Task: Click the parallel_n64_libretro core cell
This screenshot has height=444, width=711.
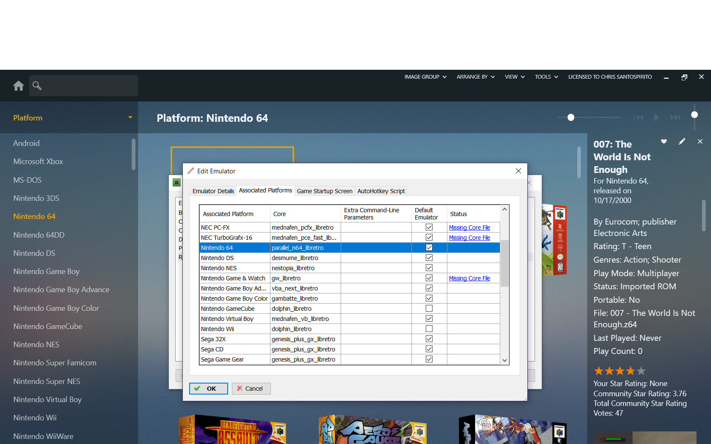Action: [x=306, y=248]
